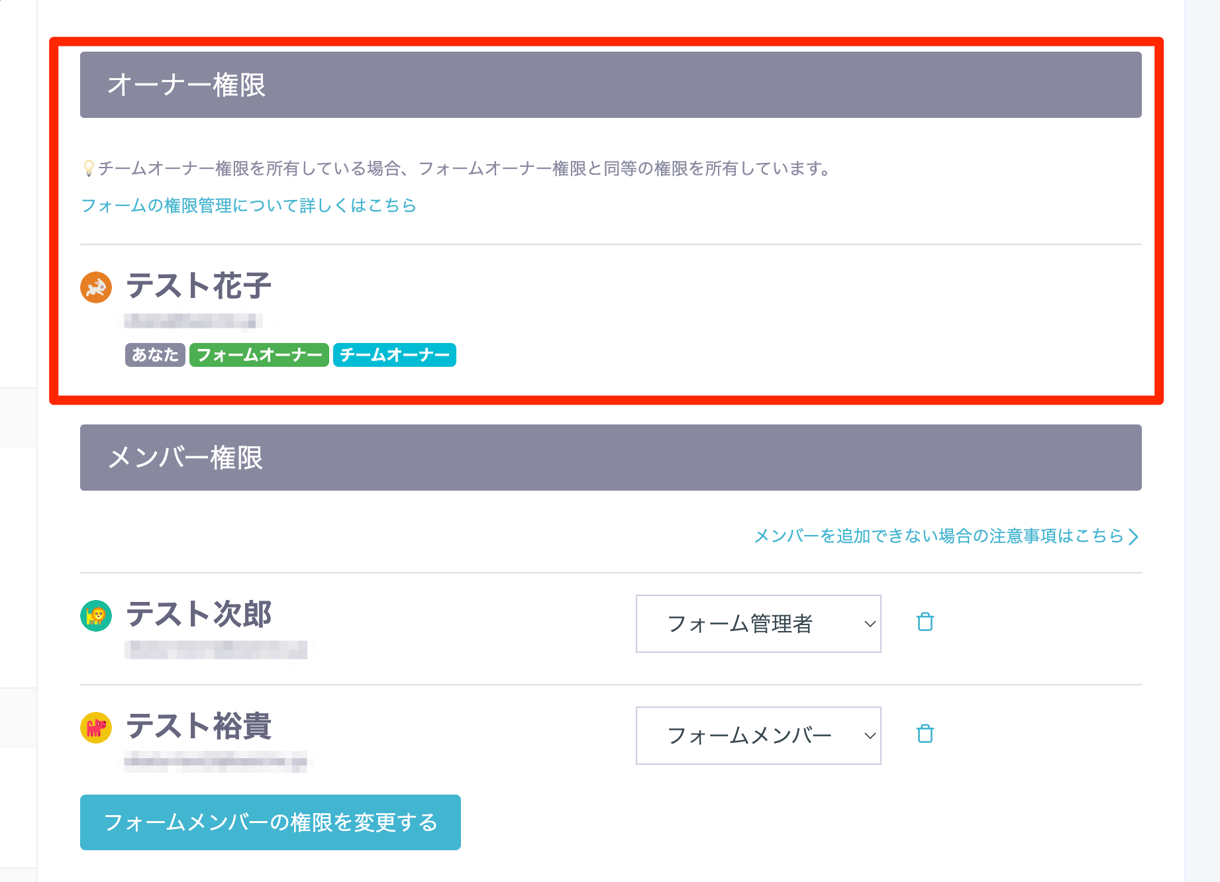Click the あなた badge
The width and height of the screenshot is (1220, 882).
point(155,355)
